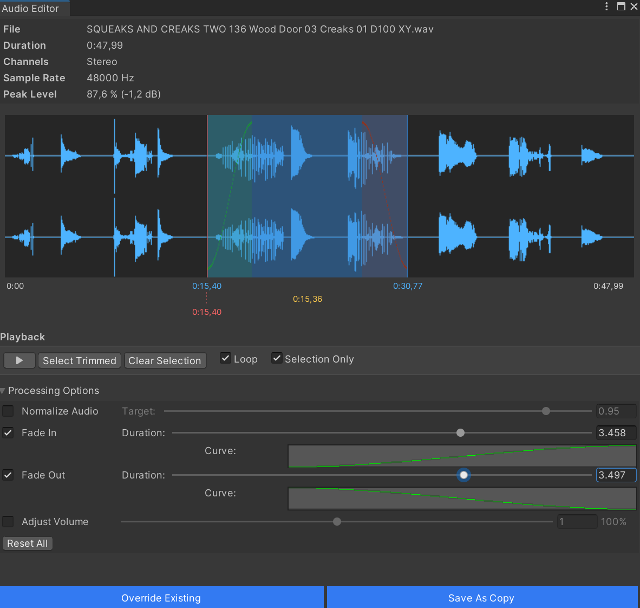Viewport: 640px width, 608px height.
Task: Click the Duration value 0:47,99 in header
Action: click(x=105, y=46)
